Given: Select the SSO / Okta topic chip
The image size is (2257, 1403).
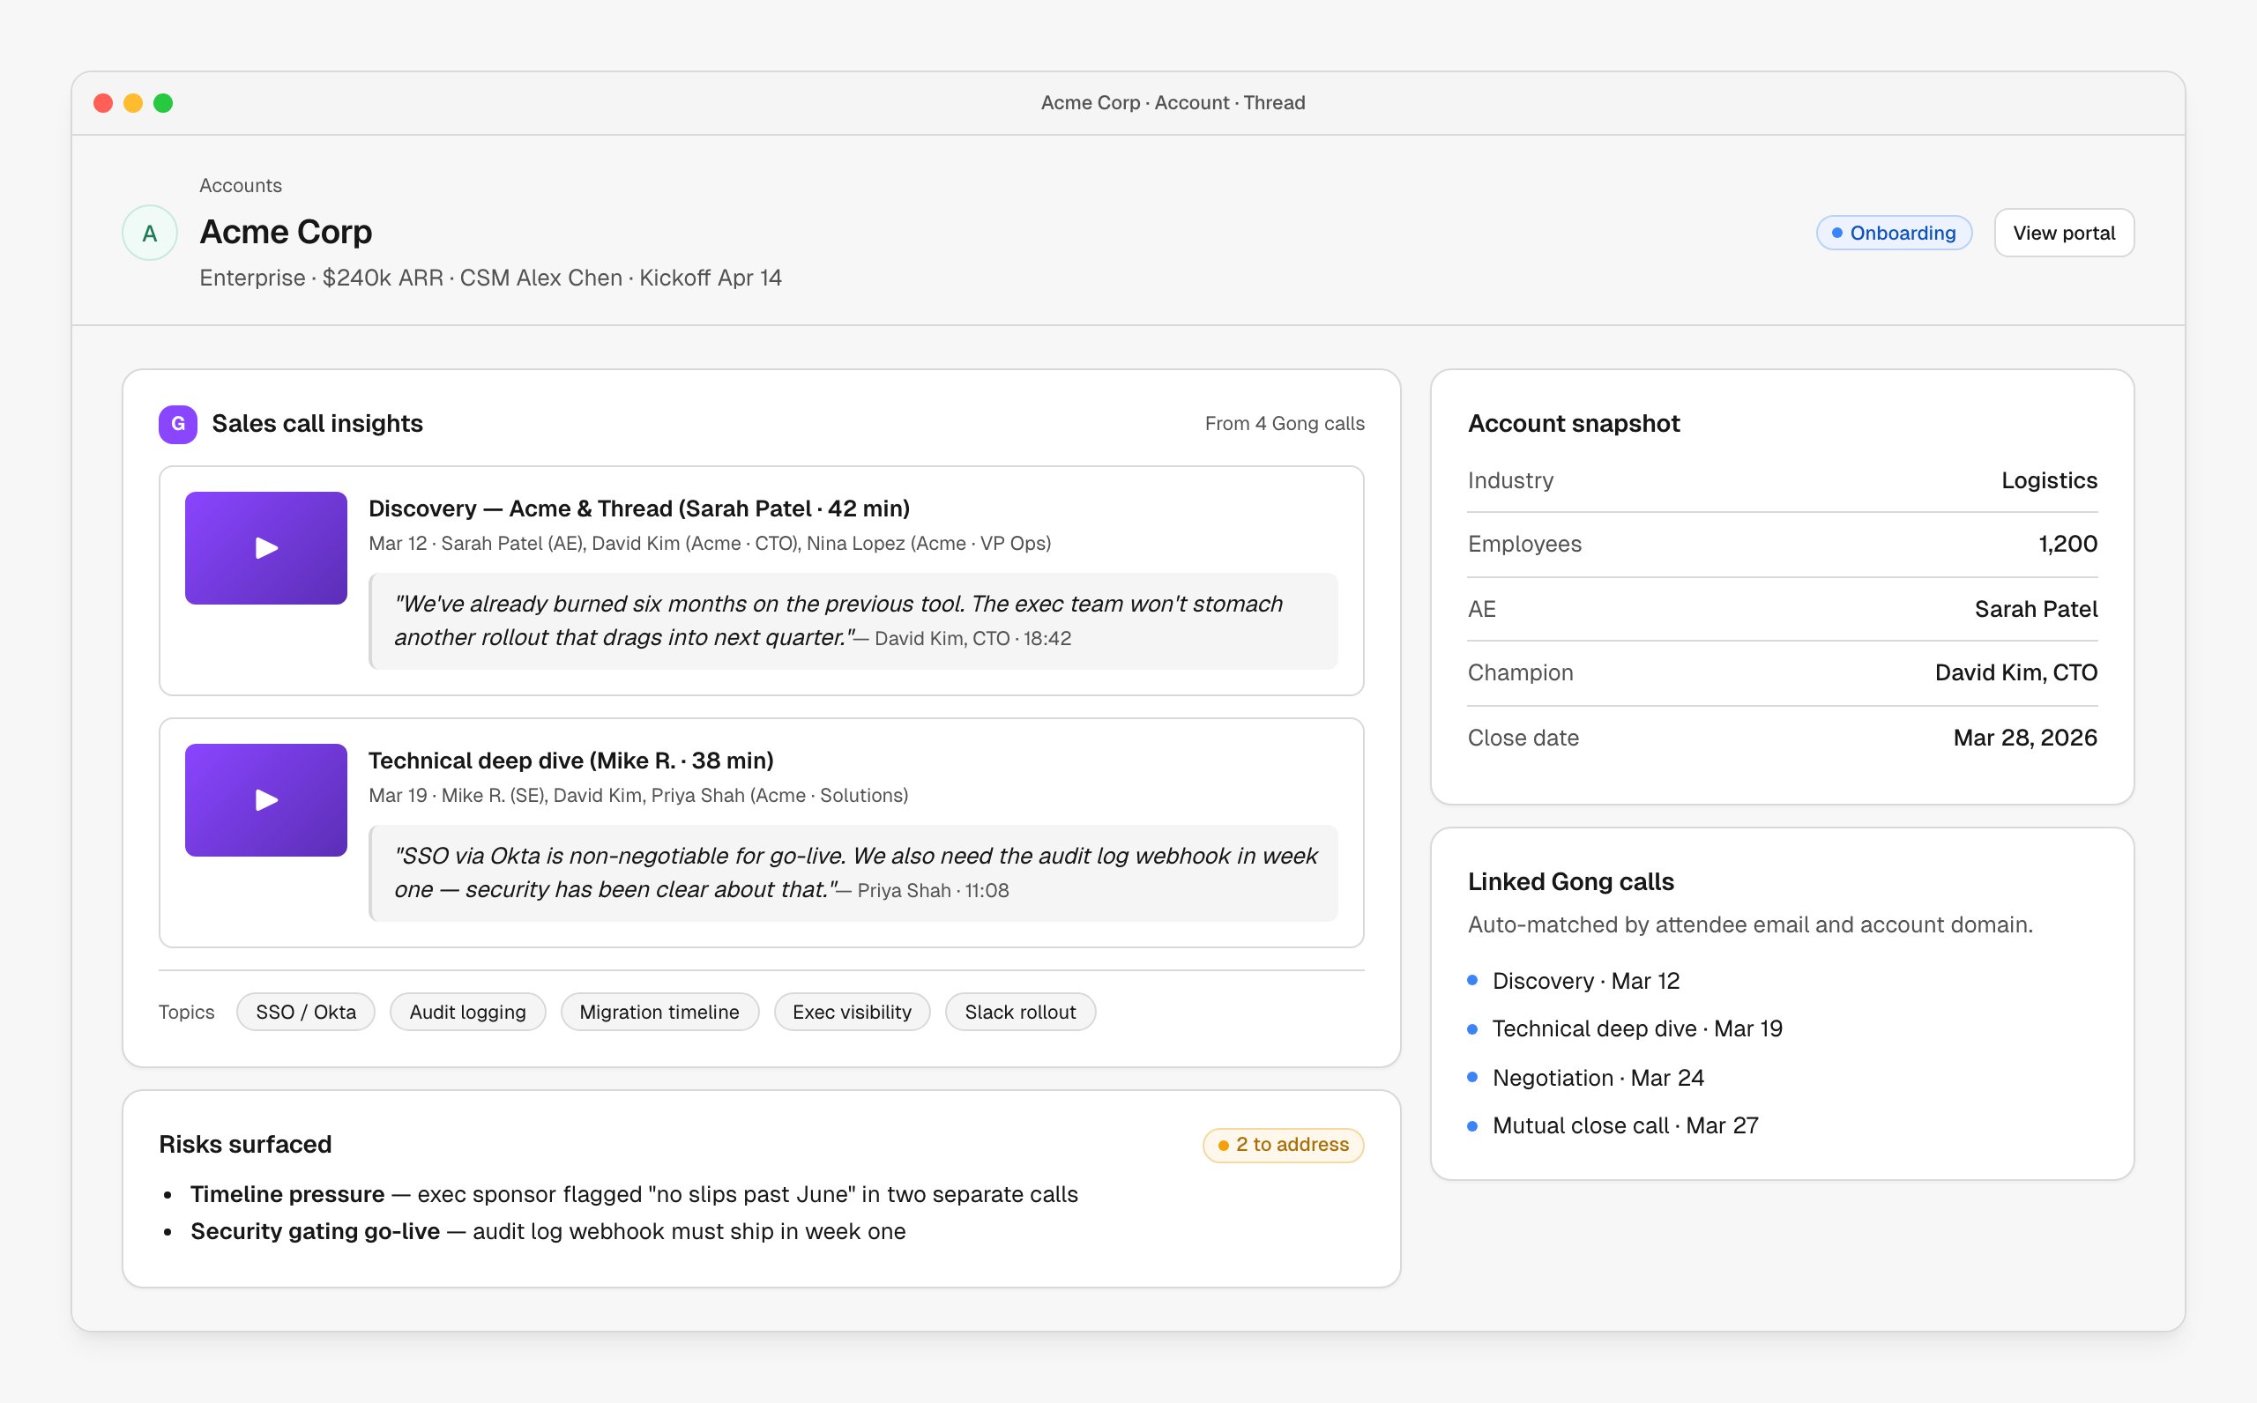Looking at the screenshot, I should coord(305,1012).
